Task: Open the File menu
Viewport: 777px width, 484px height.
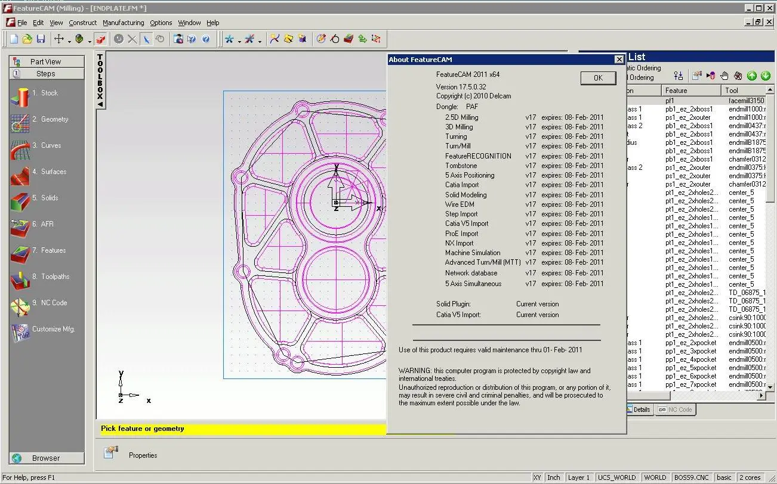Action: pos(22,23)
